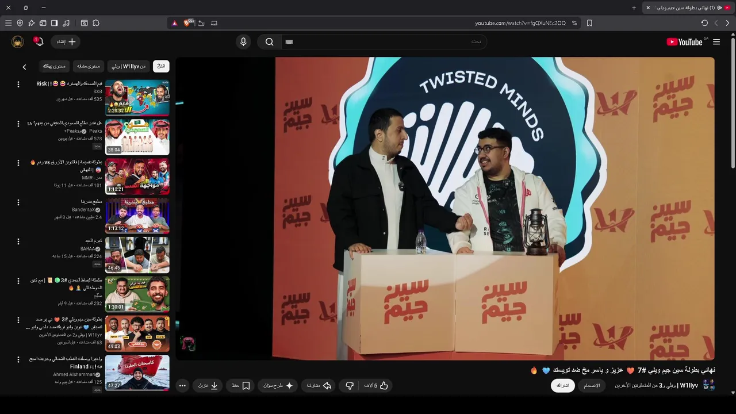Screen dimensions: 736x414
Task: Open Leo AI sparkle icon in toolbar
Action: click(x=31, y=23)
